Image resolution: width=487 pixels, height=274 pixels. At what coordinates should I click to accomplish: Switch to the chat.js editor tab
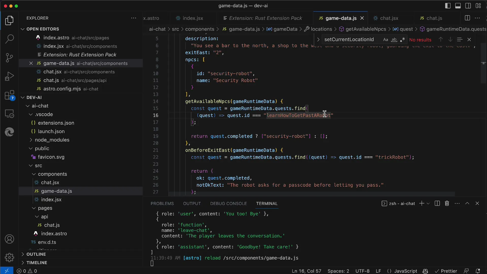coord(434,18)
